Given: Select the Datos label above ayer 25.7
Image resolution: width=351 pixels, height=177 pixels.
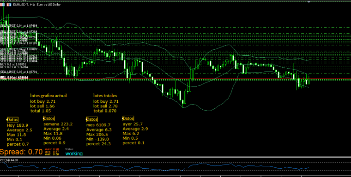Looking at the screenshot, I should pyautogui.click(x=128, y=118).
